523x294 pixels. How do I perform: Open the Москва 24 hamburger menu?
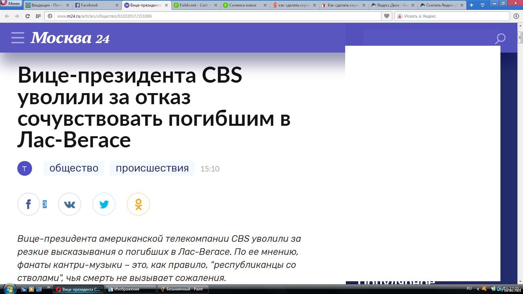coord(18,38)
